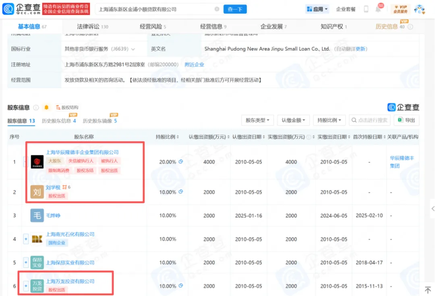The image size is (435, 296).
Task: Switch to 法律诉讼 tab
Action: point(92,27)
